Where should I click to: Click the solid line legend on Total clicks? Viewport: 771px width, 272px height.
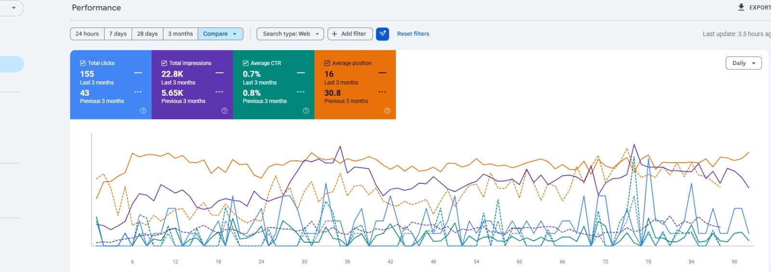[138, 73]
